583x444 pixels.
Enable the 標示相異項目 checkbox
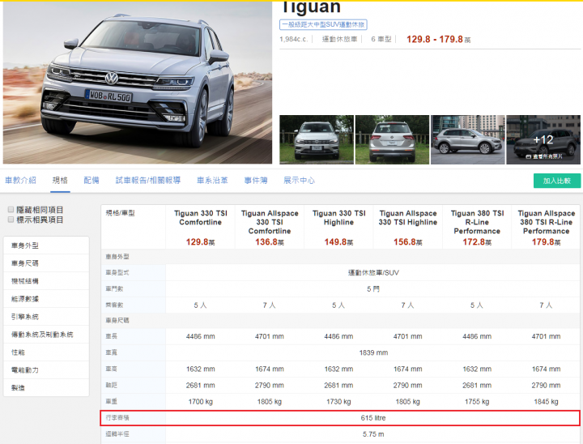[11, 220]
